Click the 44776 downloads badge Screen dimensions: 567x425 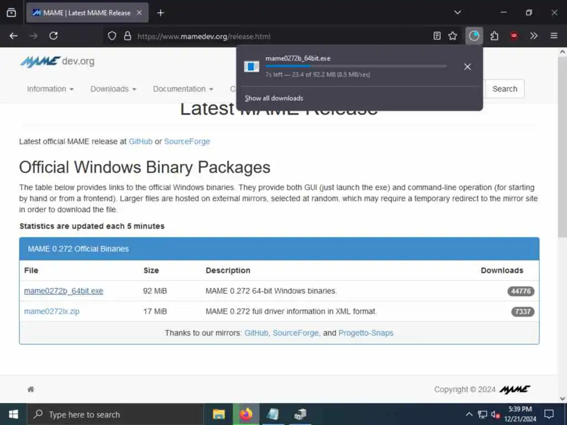pyautogui.click(x=520, y=291)
